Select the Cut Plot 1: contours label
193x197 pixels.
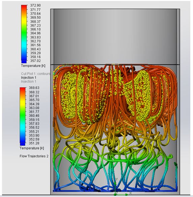click(36, 74)
